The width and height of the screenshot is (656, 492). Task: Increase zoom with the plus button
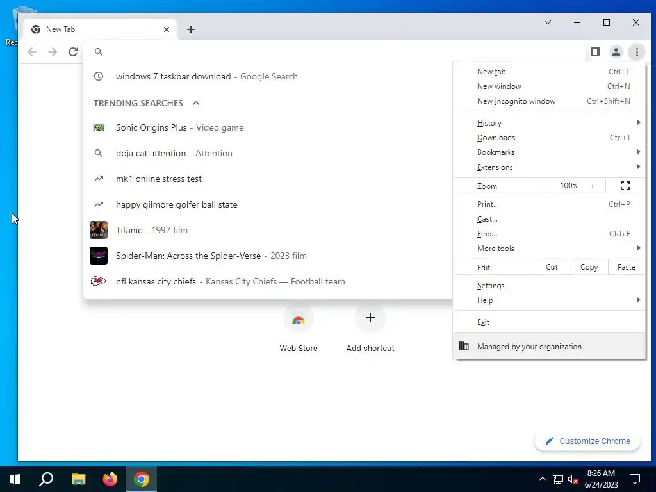point(593,186)
